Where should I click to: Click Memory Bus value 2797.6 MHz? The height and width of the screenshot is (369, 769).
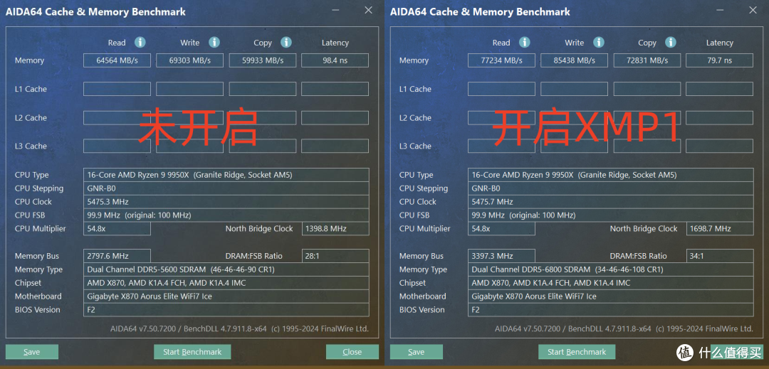point(117,256)
